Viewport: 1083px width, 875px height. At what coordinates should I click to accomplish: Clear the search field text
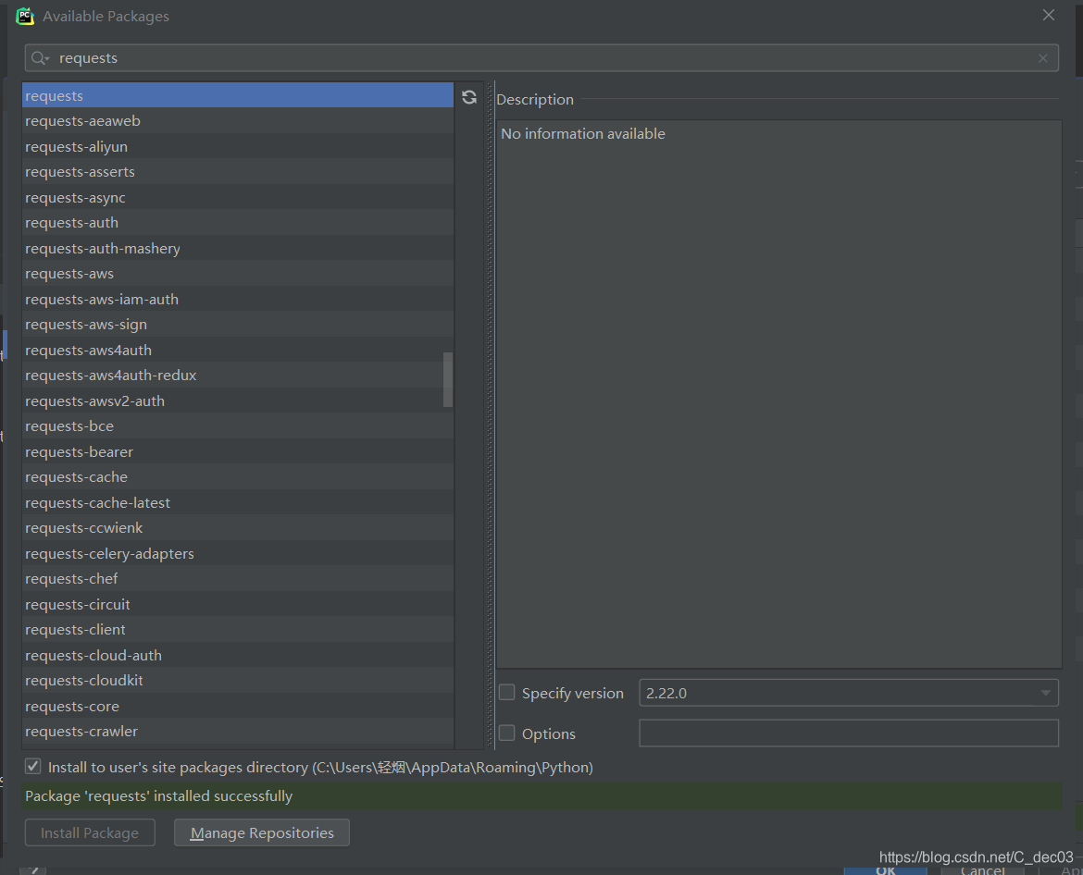coord(1043,58)
